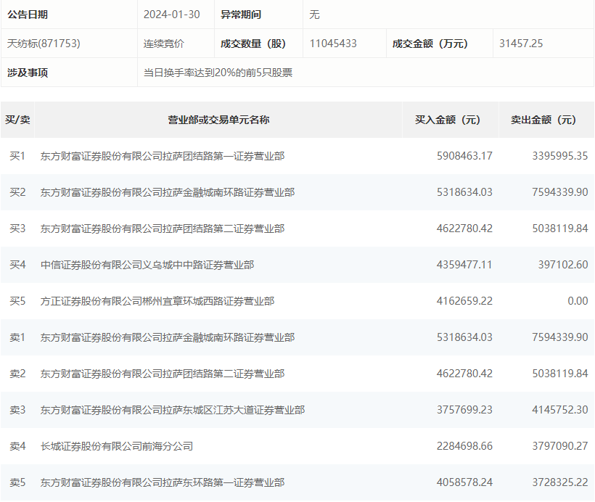This screenshot has width=595, height=502.
Task: Select buy amount 5908463.17
Action: pos(464,156)
